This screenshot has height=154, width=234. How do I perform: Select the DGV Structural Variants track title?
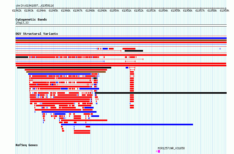click(37, 34)
